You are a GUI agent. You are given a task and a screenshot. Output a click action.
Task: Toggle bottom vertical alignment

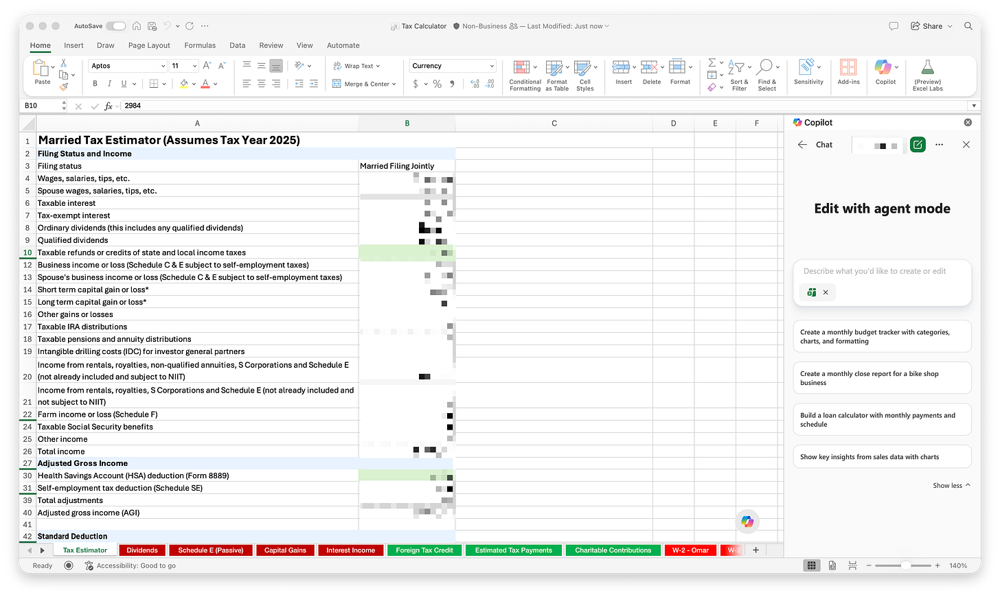[276, 66]
